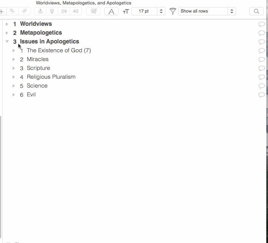Image resolution: width=268 pixels, height=243 pixels.
Task: Select the Science row
Action: [37, 86]
